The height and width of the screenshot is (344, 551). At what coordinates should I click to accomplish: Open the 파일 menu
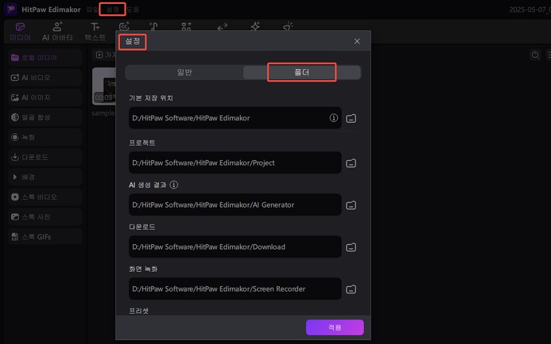click(x=93, y=10)
